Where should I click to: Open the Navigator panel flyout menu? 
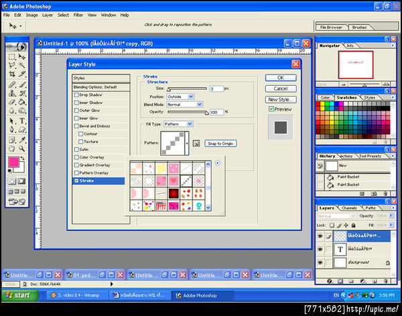point(393,46)
